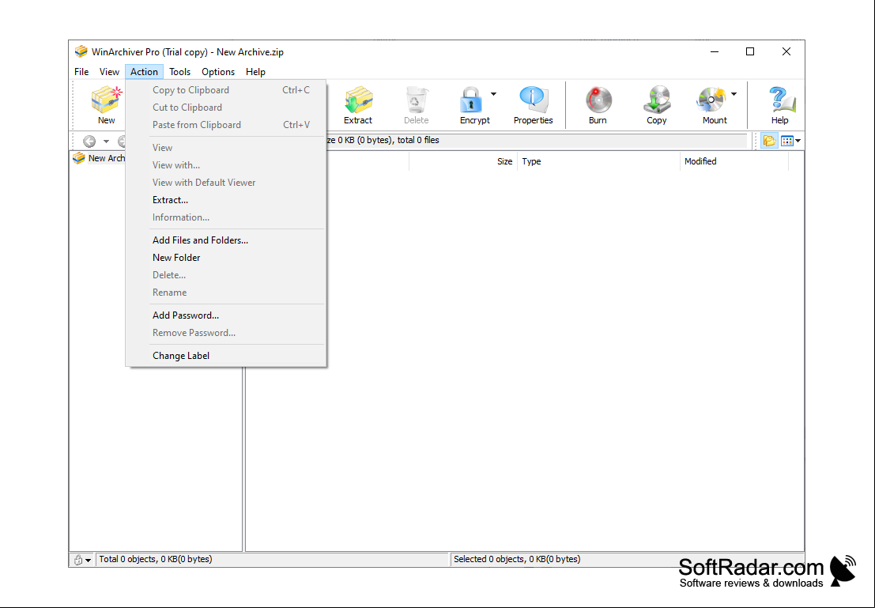Click Paste from Clipboard entry
This screenshot has height=608, width=875.
225,124
